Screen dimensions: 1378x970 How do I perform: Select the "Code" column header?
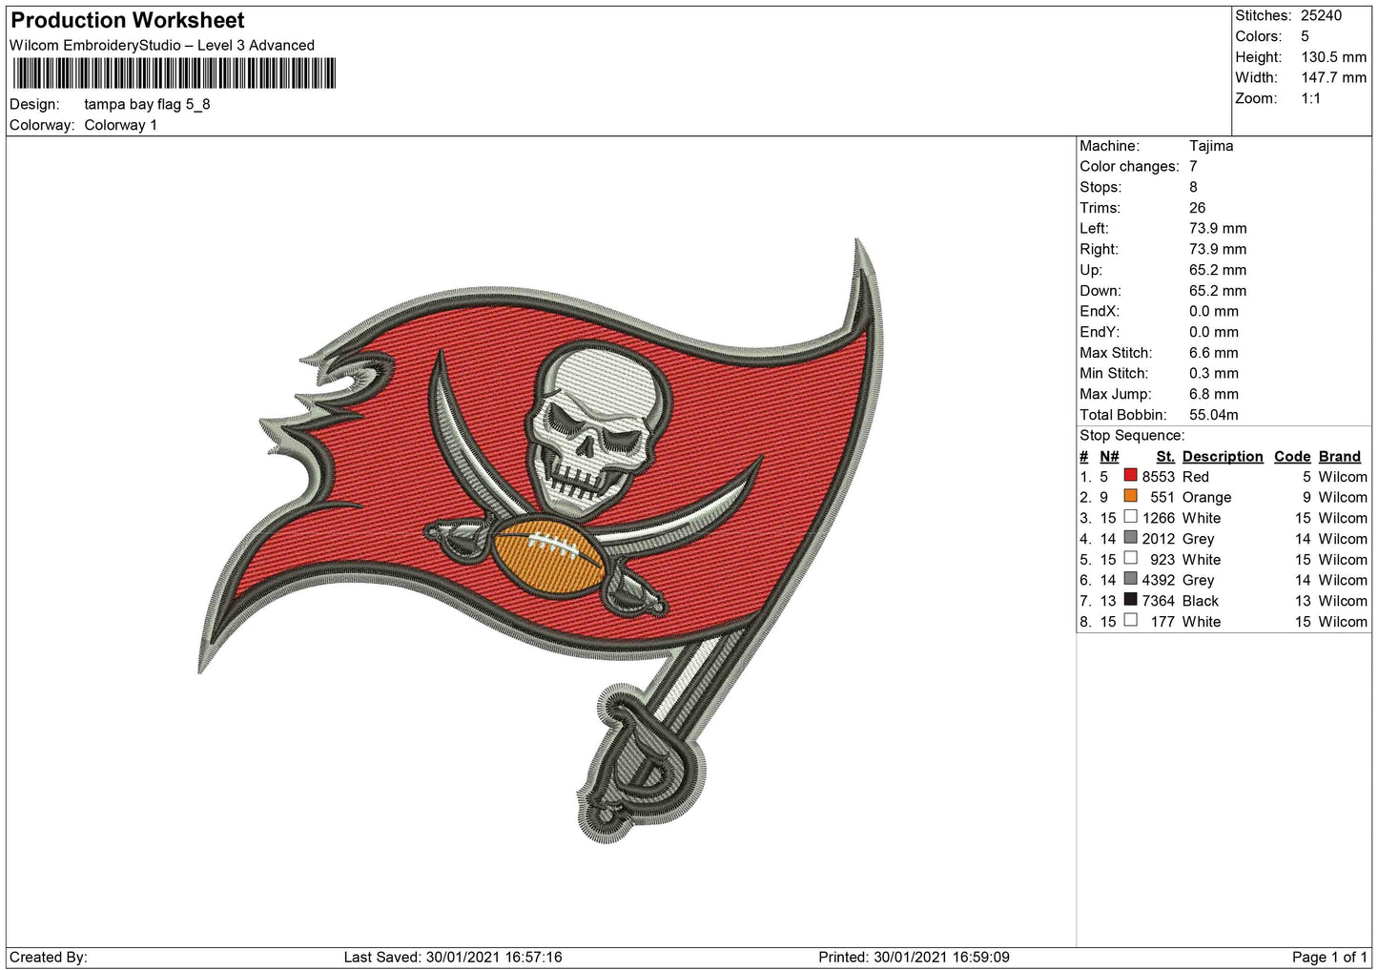click(1292, 457)
